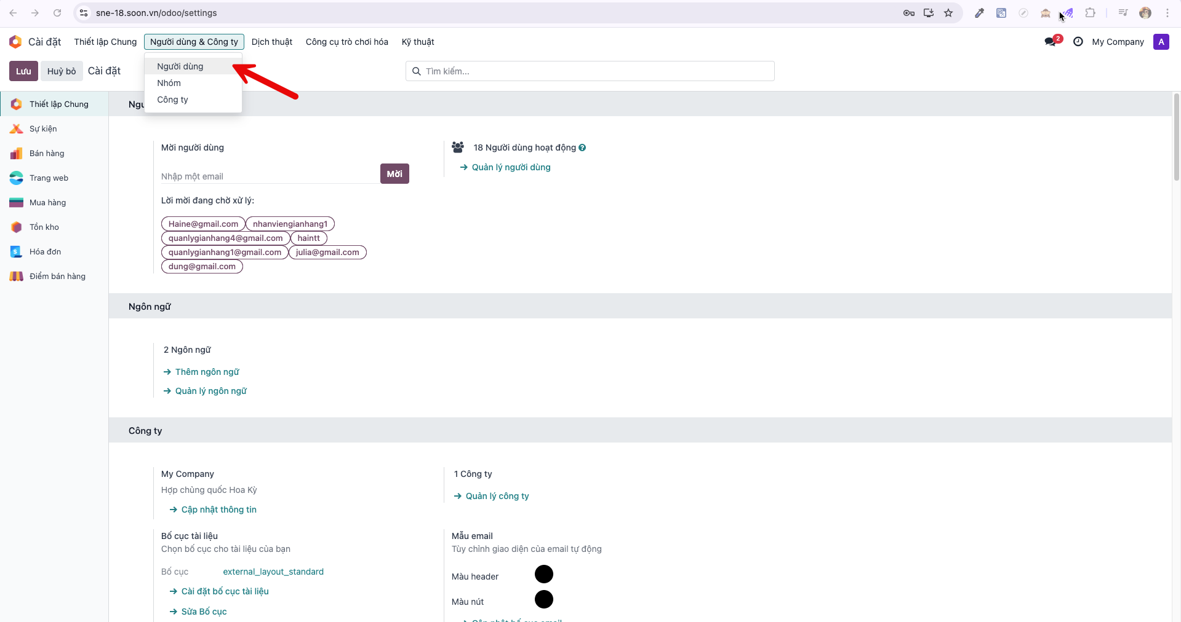Focus the Tìm kiếm search field
The height and width of the screenshot is (622, 1181).
(x=590, y=71)
